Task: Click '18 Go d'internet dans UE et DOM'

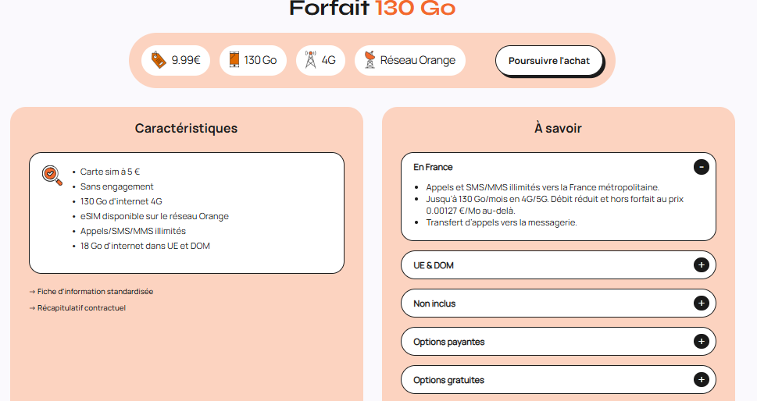Action: (x=145, y=246)
